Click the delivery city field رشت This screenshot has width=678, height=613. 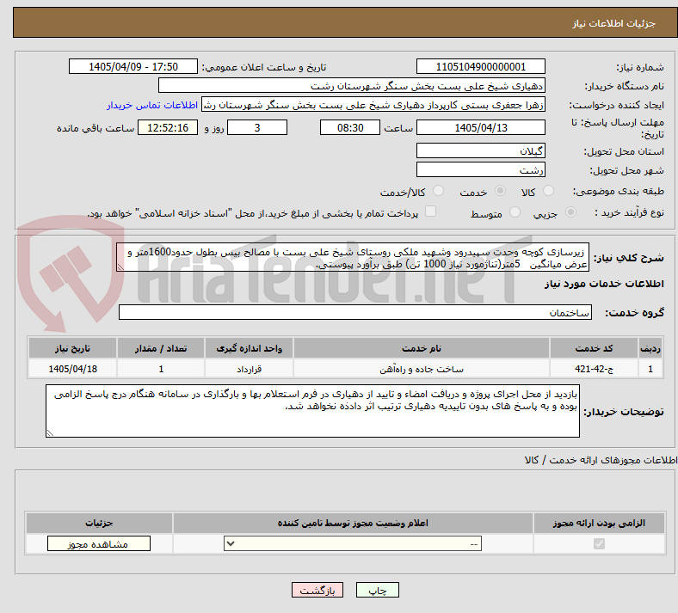tap(480, 169)
